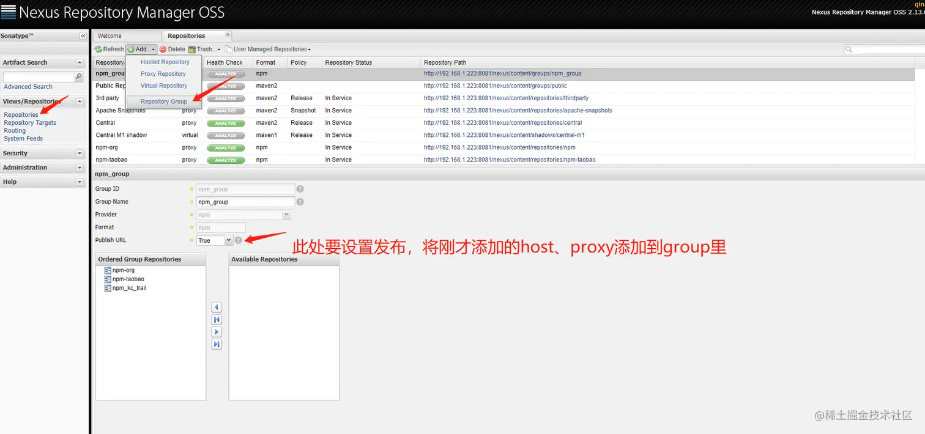Open the npm-taobao repository path URL

tap(510, 160)
